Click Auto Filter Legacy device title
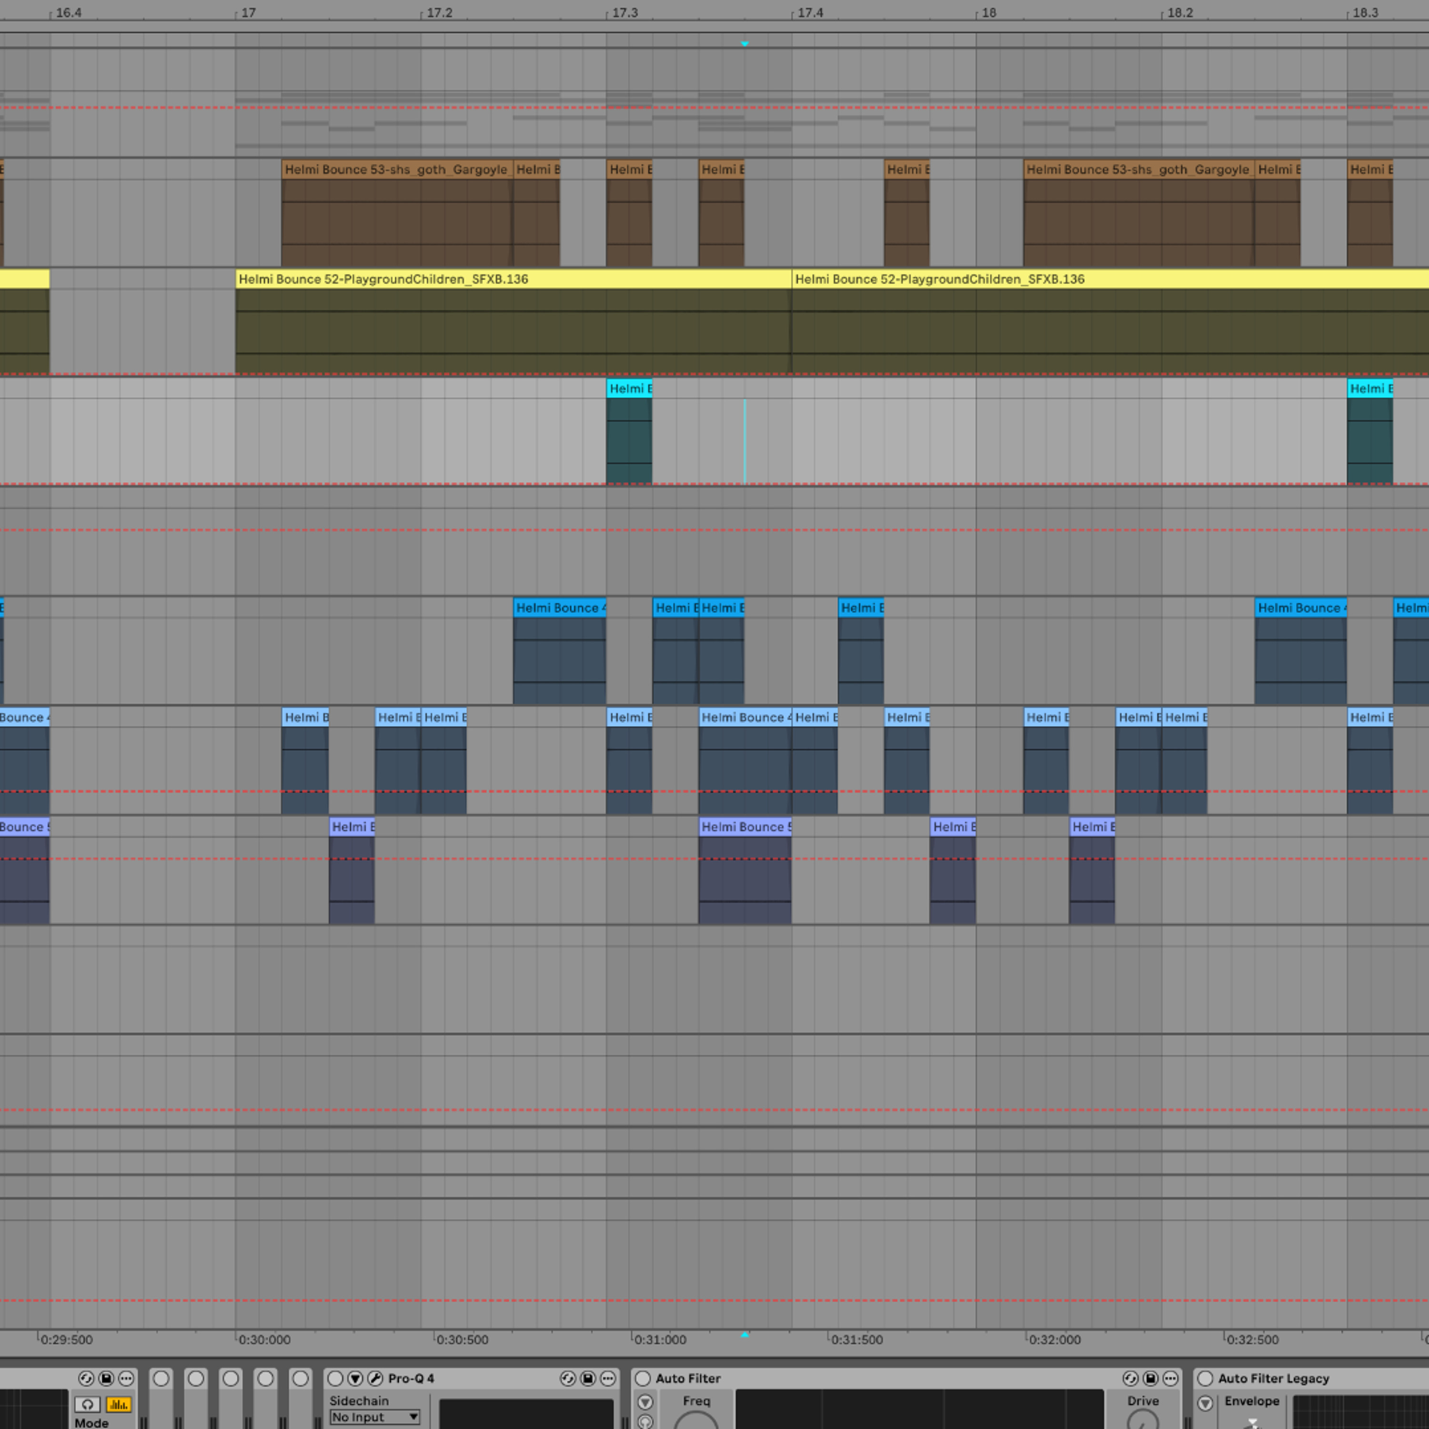Image resolution: width=1429 pixels, height=1429 pixels. [x=1274, y=1379]
